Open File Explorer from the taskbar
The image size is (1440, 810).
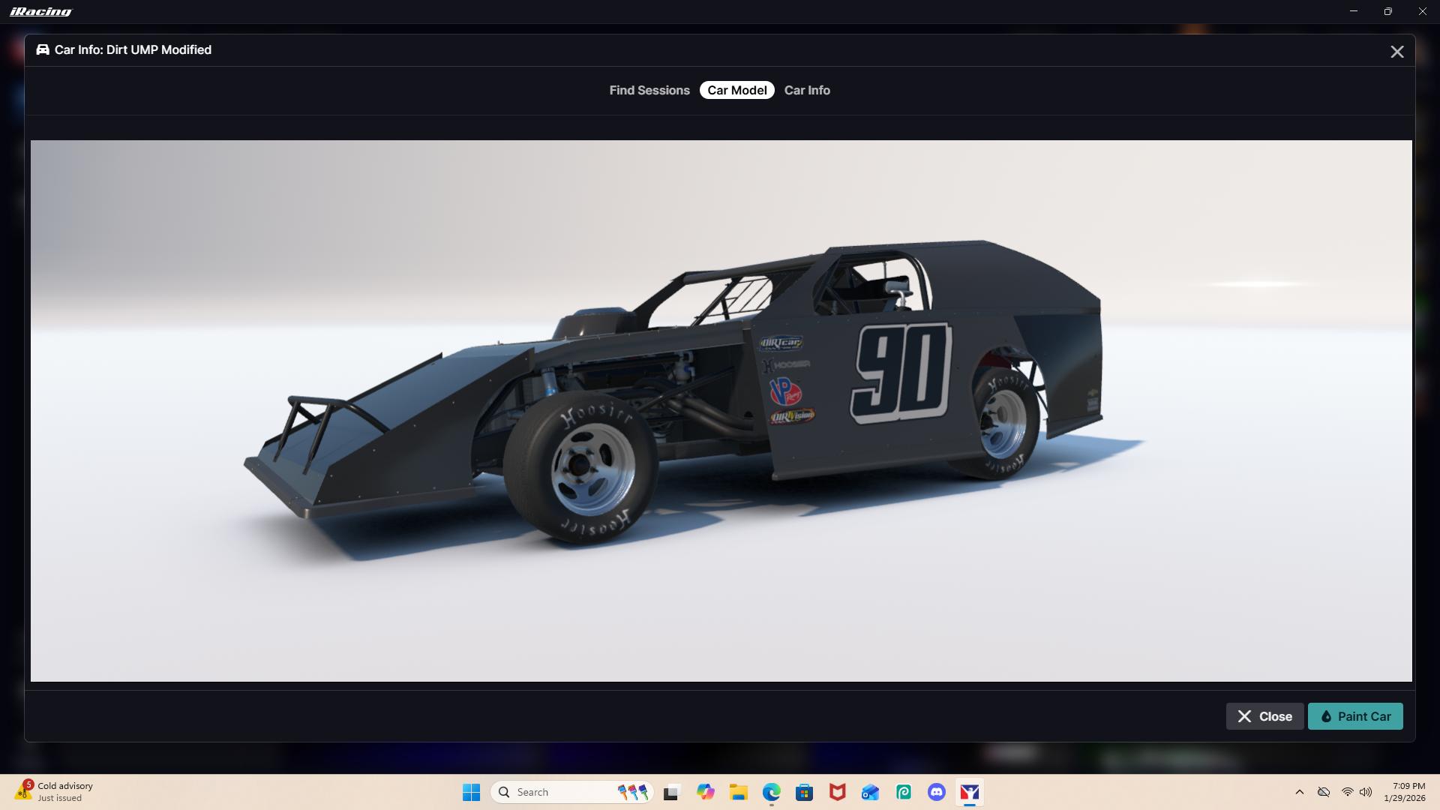point(738,792)
